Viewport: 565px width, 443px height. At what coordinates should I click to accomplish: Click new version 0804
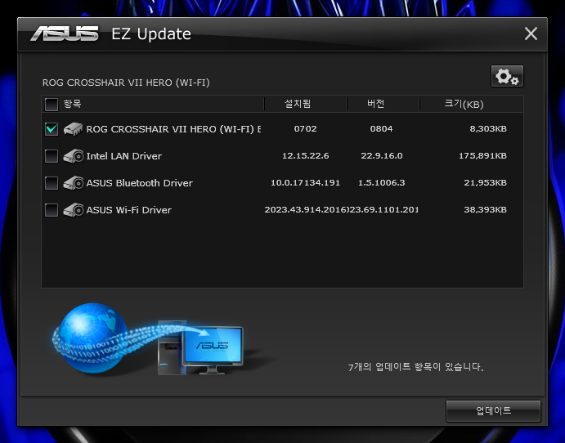click(381, 129)
